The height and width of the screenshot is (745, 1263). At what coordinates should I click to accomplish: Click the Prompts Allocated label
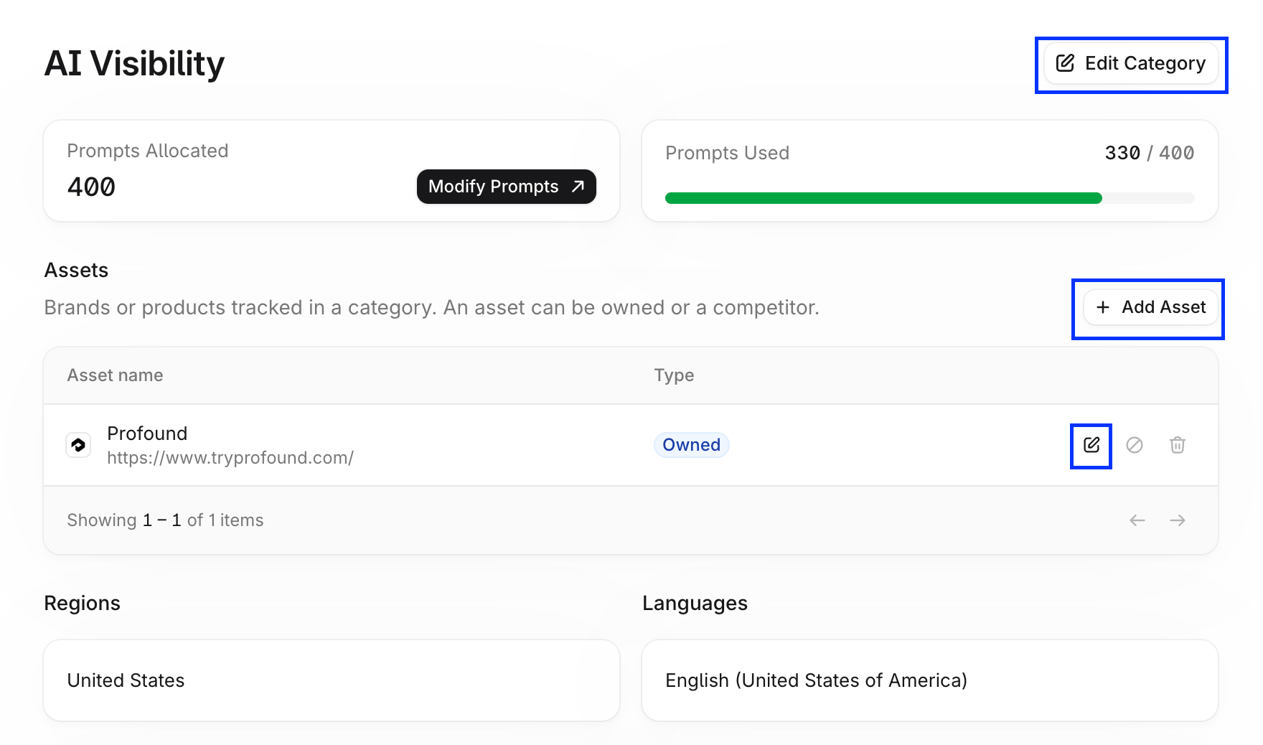coord(148,151)
